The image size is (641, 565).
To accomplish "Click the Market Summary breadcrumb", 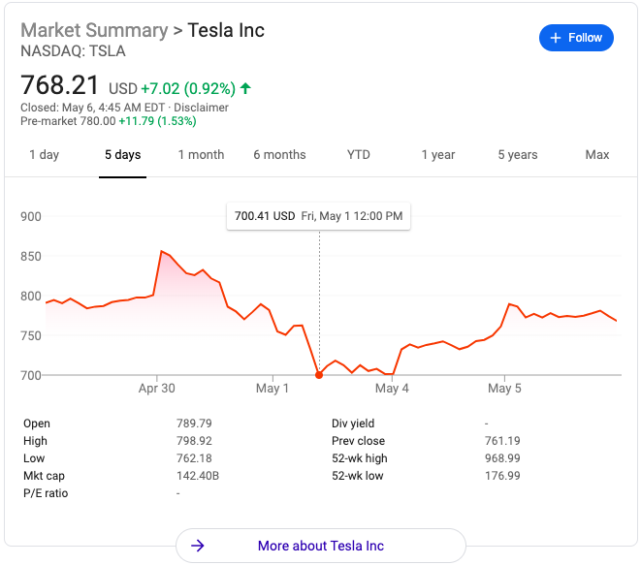I will click(93, 30).
